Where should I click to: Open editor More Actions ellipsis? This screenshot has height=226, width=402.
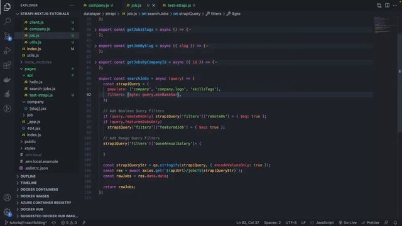tap(395, 6)
